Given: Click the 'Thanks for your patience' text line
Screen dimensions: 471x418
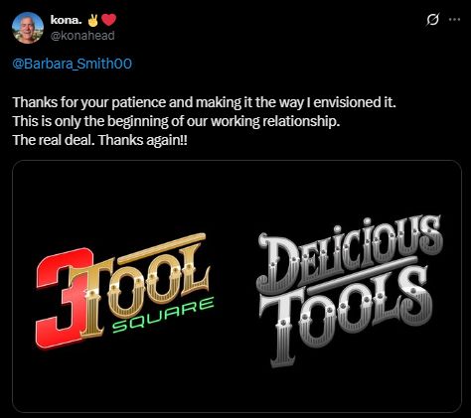Looking at the screenshot, I should (205, 102).
